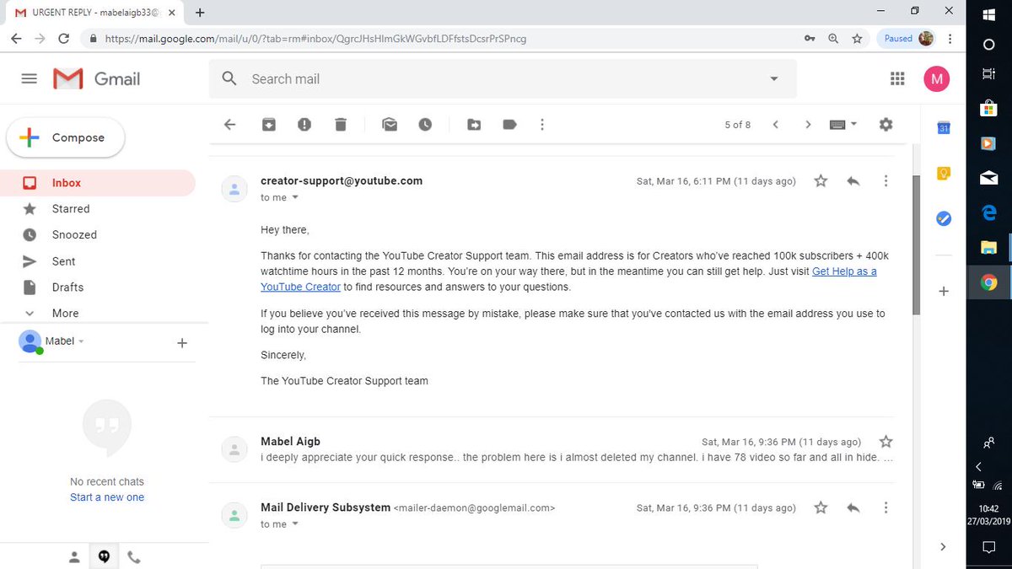Open Google apps grid

pos(897,78)
